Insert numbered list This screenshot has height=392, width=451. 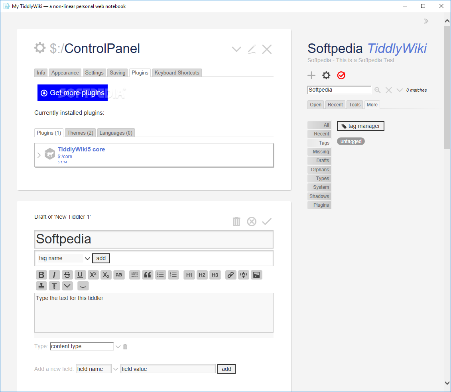click(x=173, y=275)
